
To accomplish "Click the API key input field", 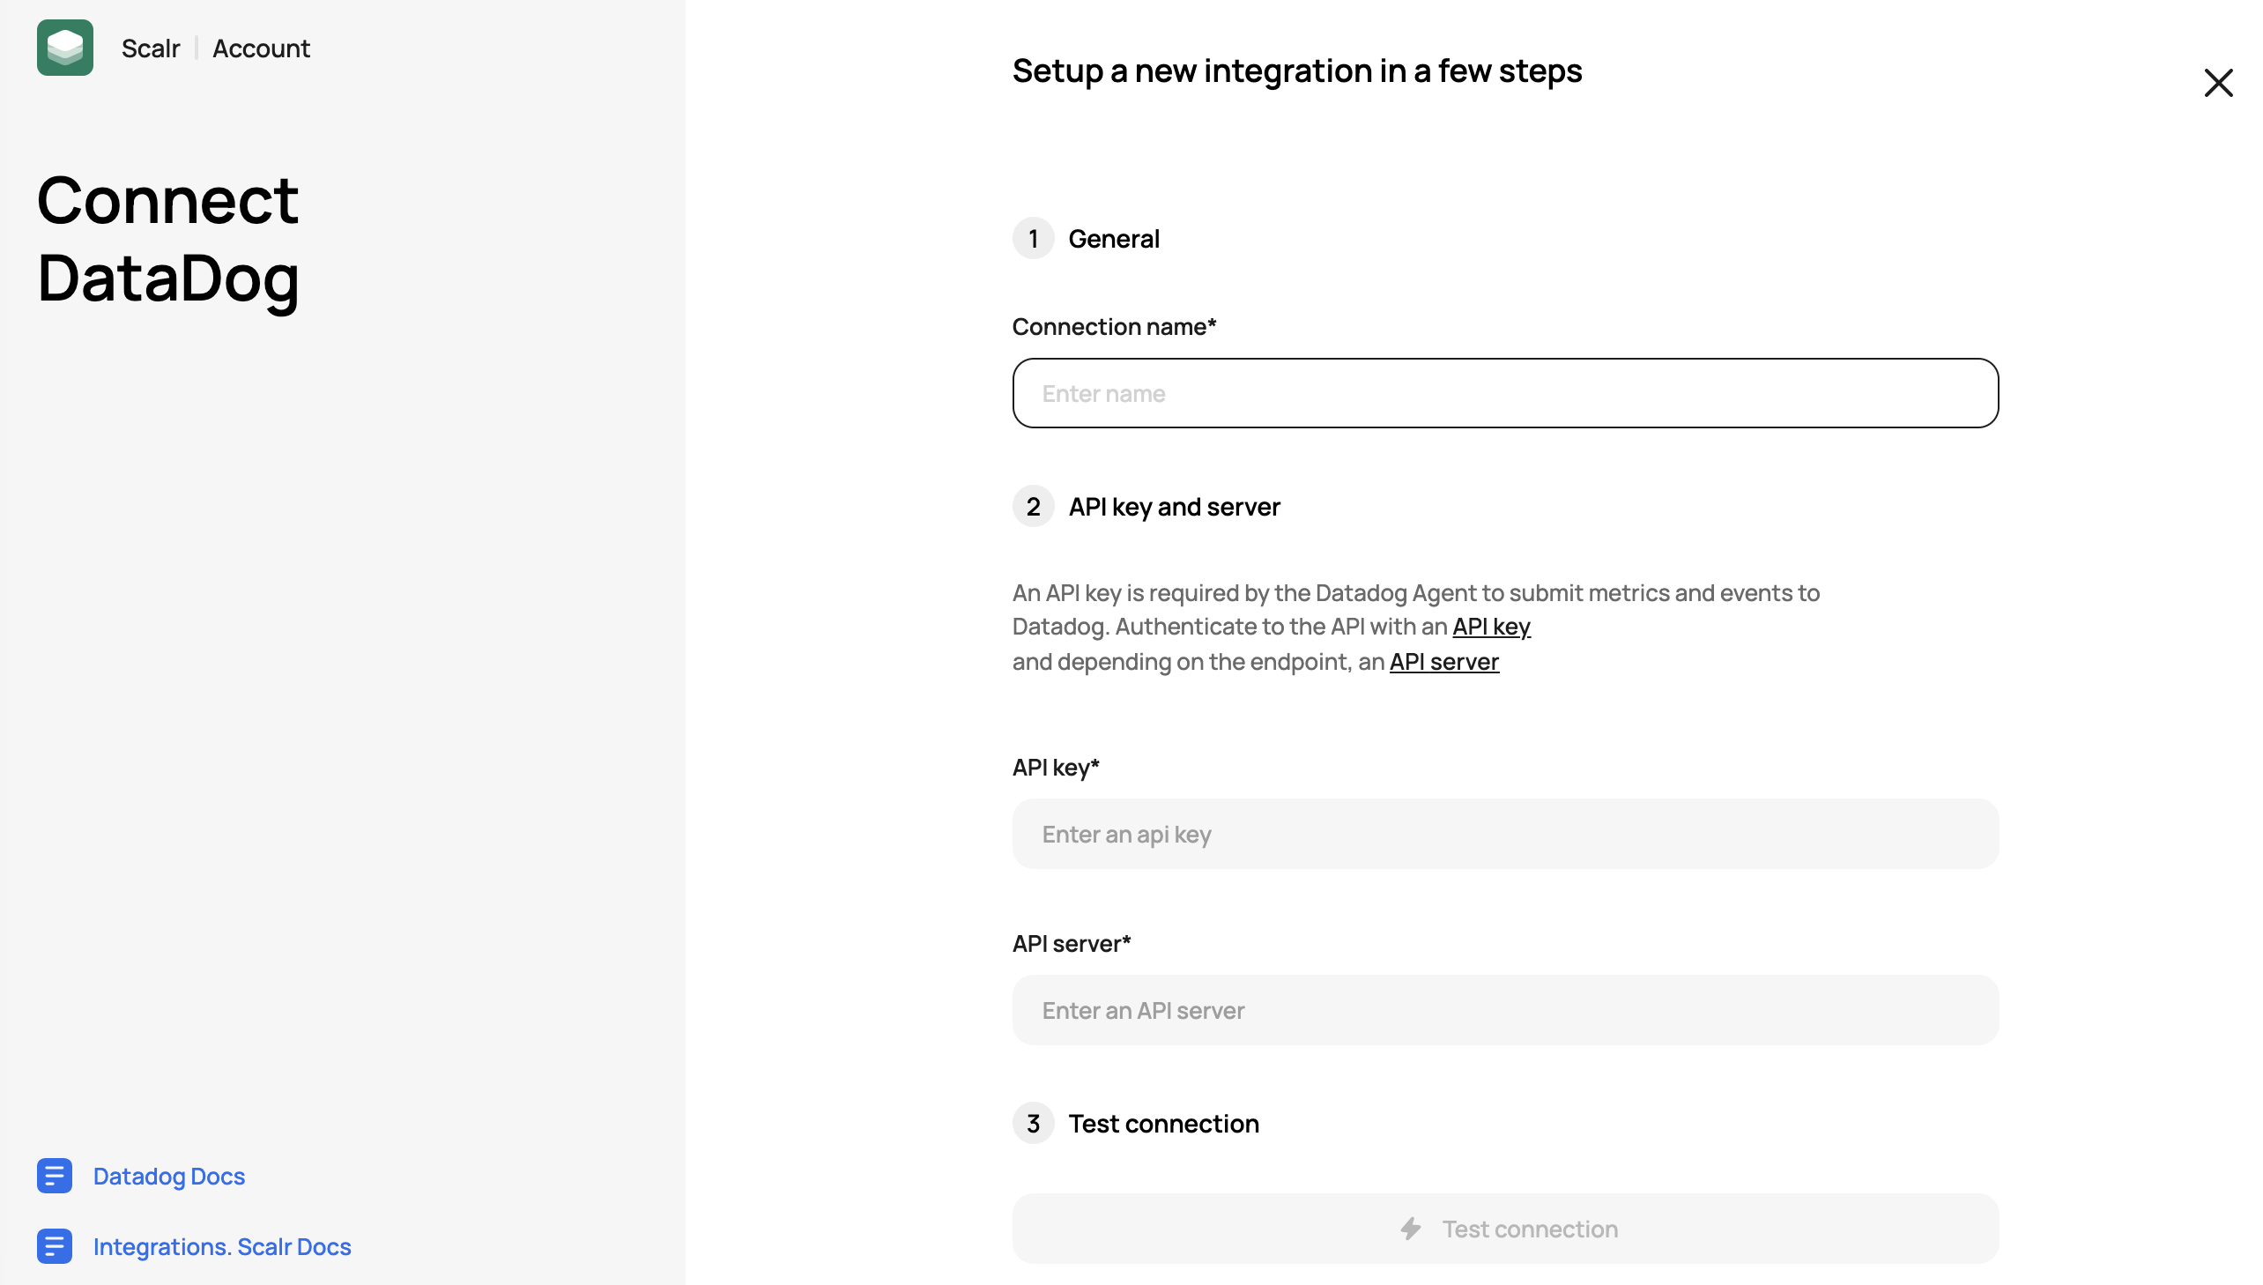I will (x=1504, y=834).
